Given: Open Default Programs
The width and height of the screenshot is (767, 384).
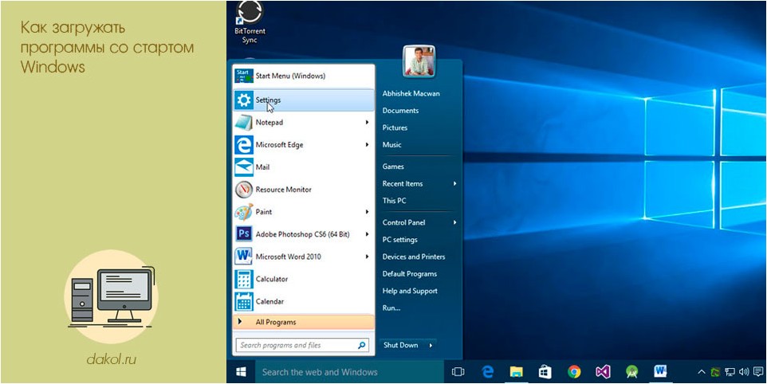Looking at the screenshot, I should point(410,274).
